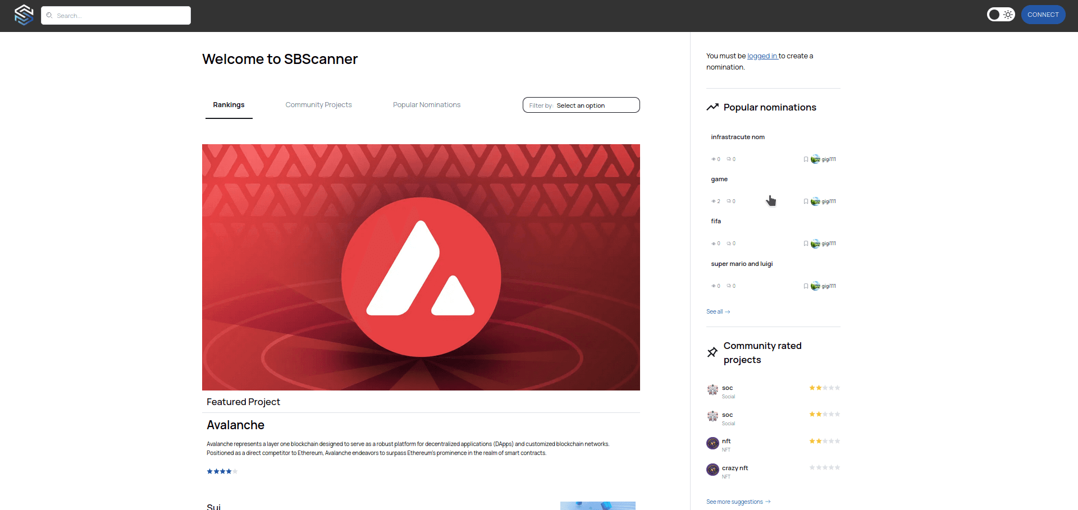Bookmark the game nomination
The width and height of the screenshot is (1078, 510).
pos(806,201)
